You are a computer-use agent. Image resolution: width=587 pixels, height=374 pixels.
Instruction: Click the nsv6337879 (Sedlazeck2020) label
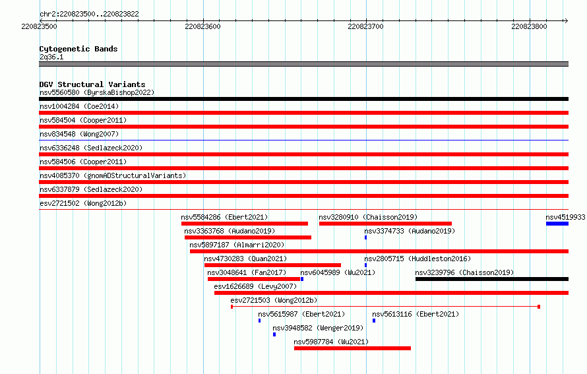[91, 189]
